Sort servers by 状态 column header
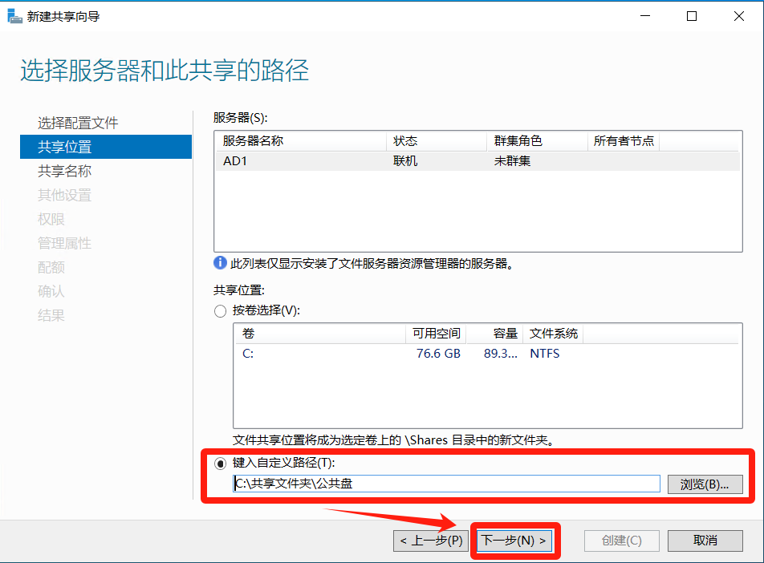This screenshot has width=764, height=563. click(436, 141)
